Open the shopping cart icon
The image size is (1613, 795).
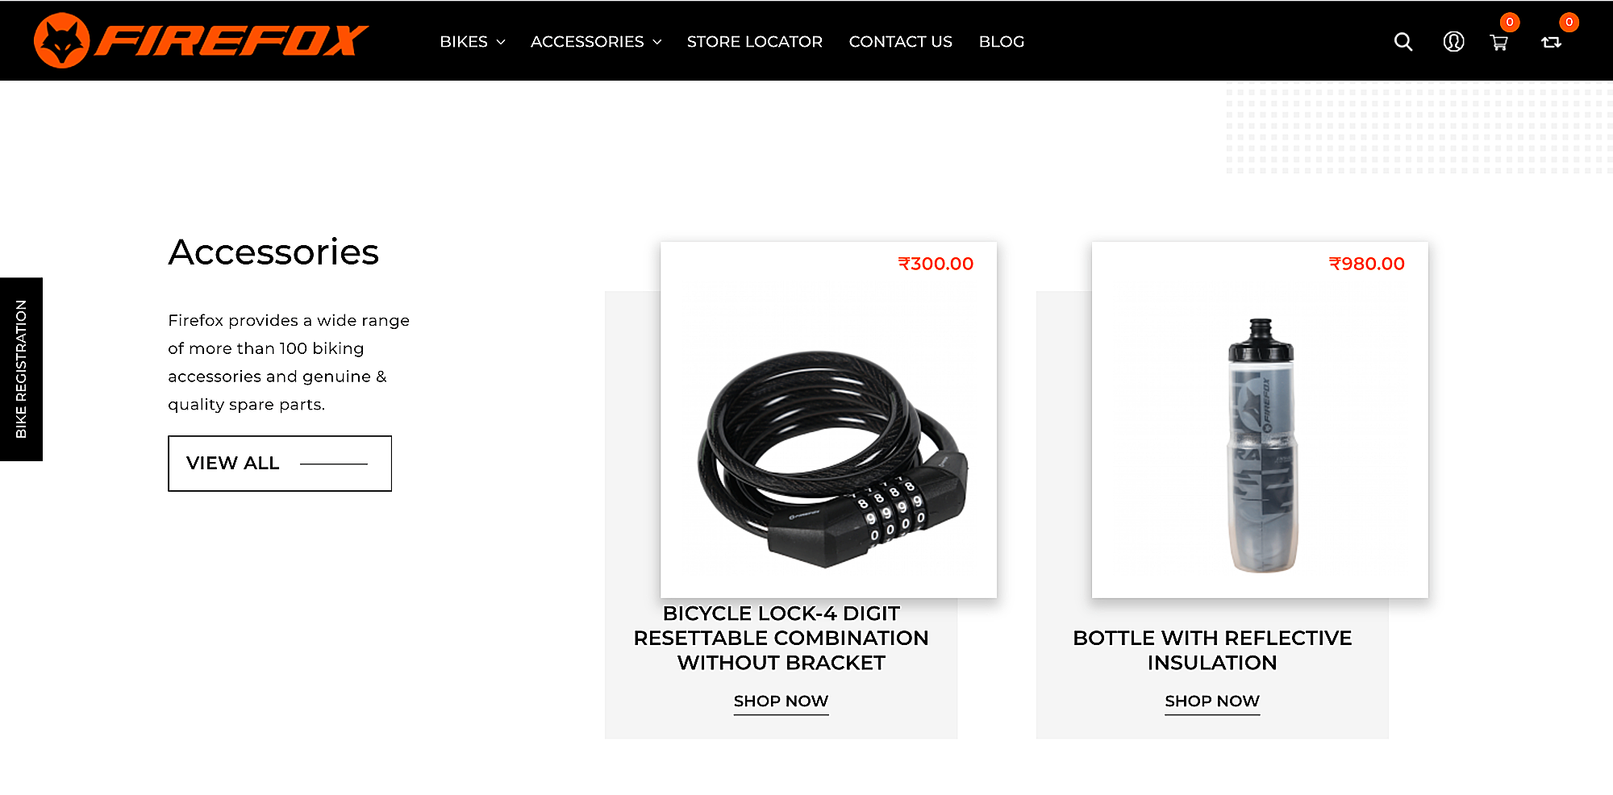tap(1498, 43)
